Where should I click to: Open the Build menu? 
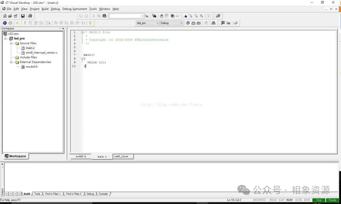(45, 9)
